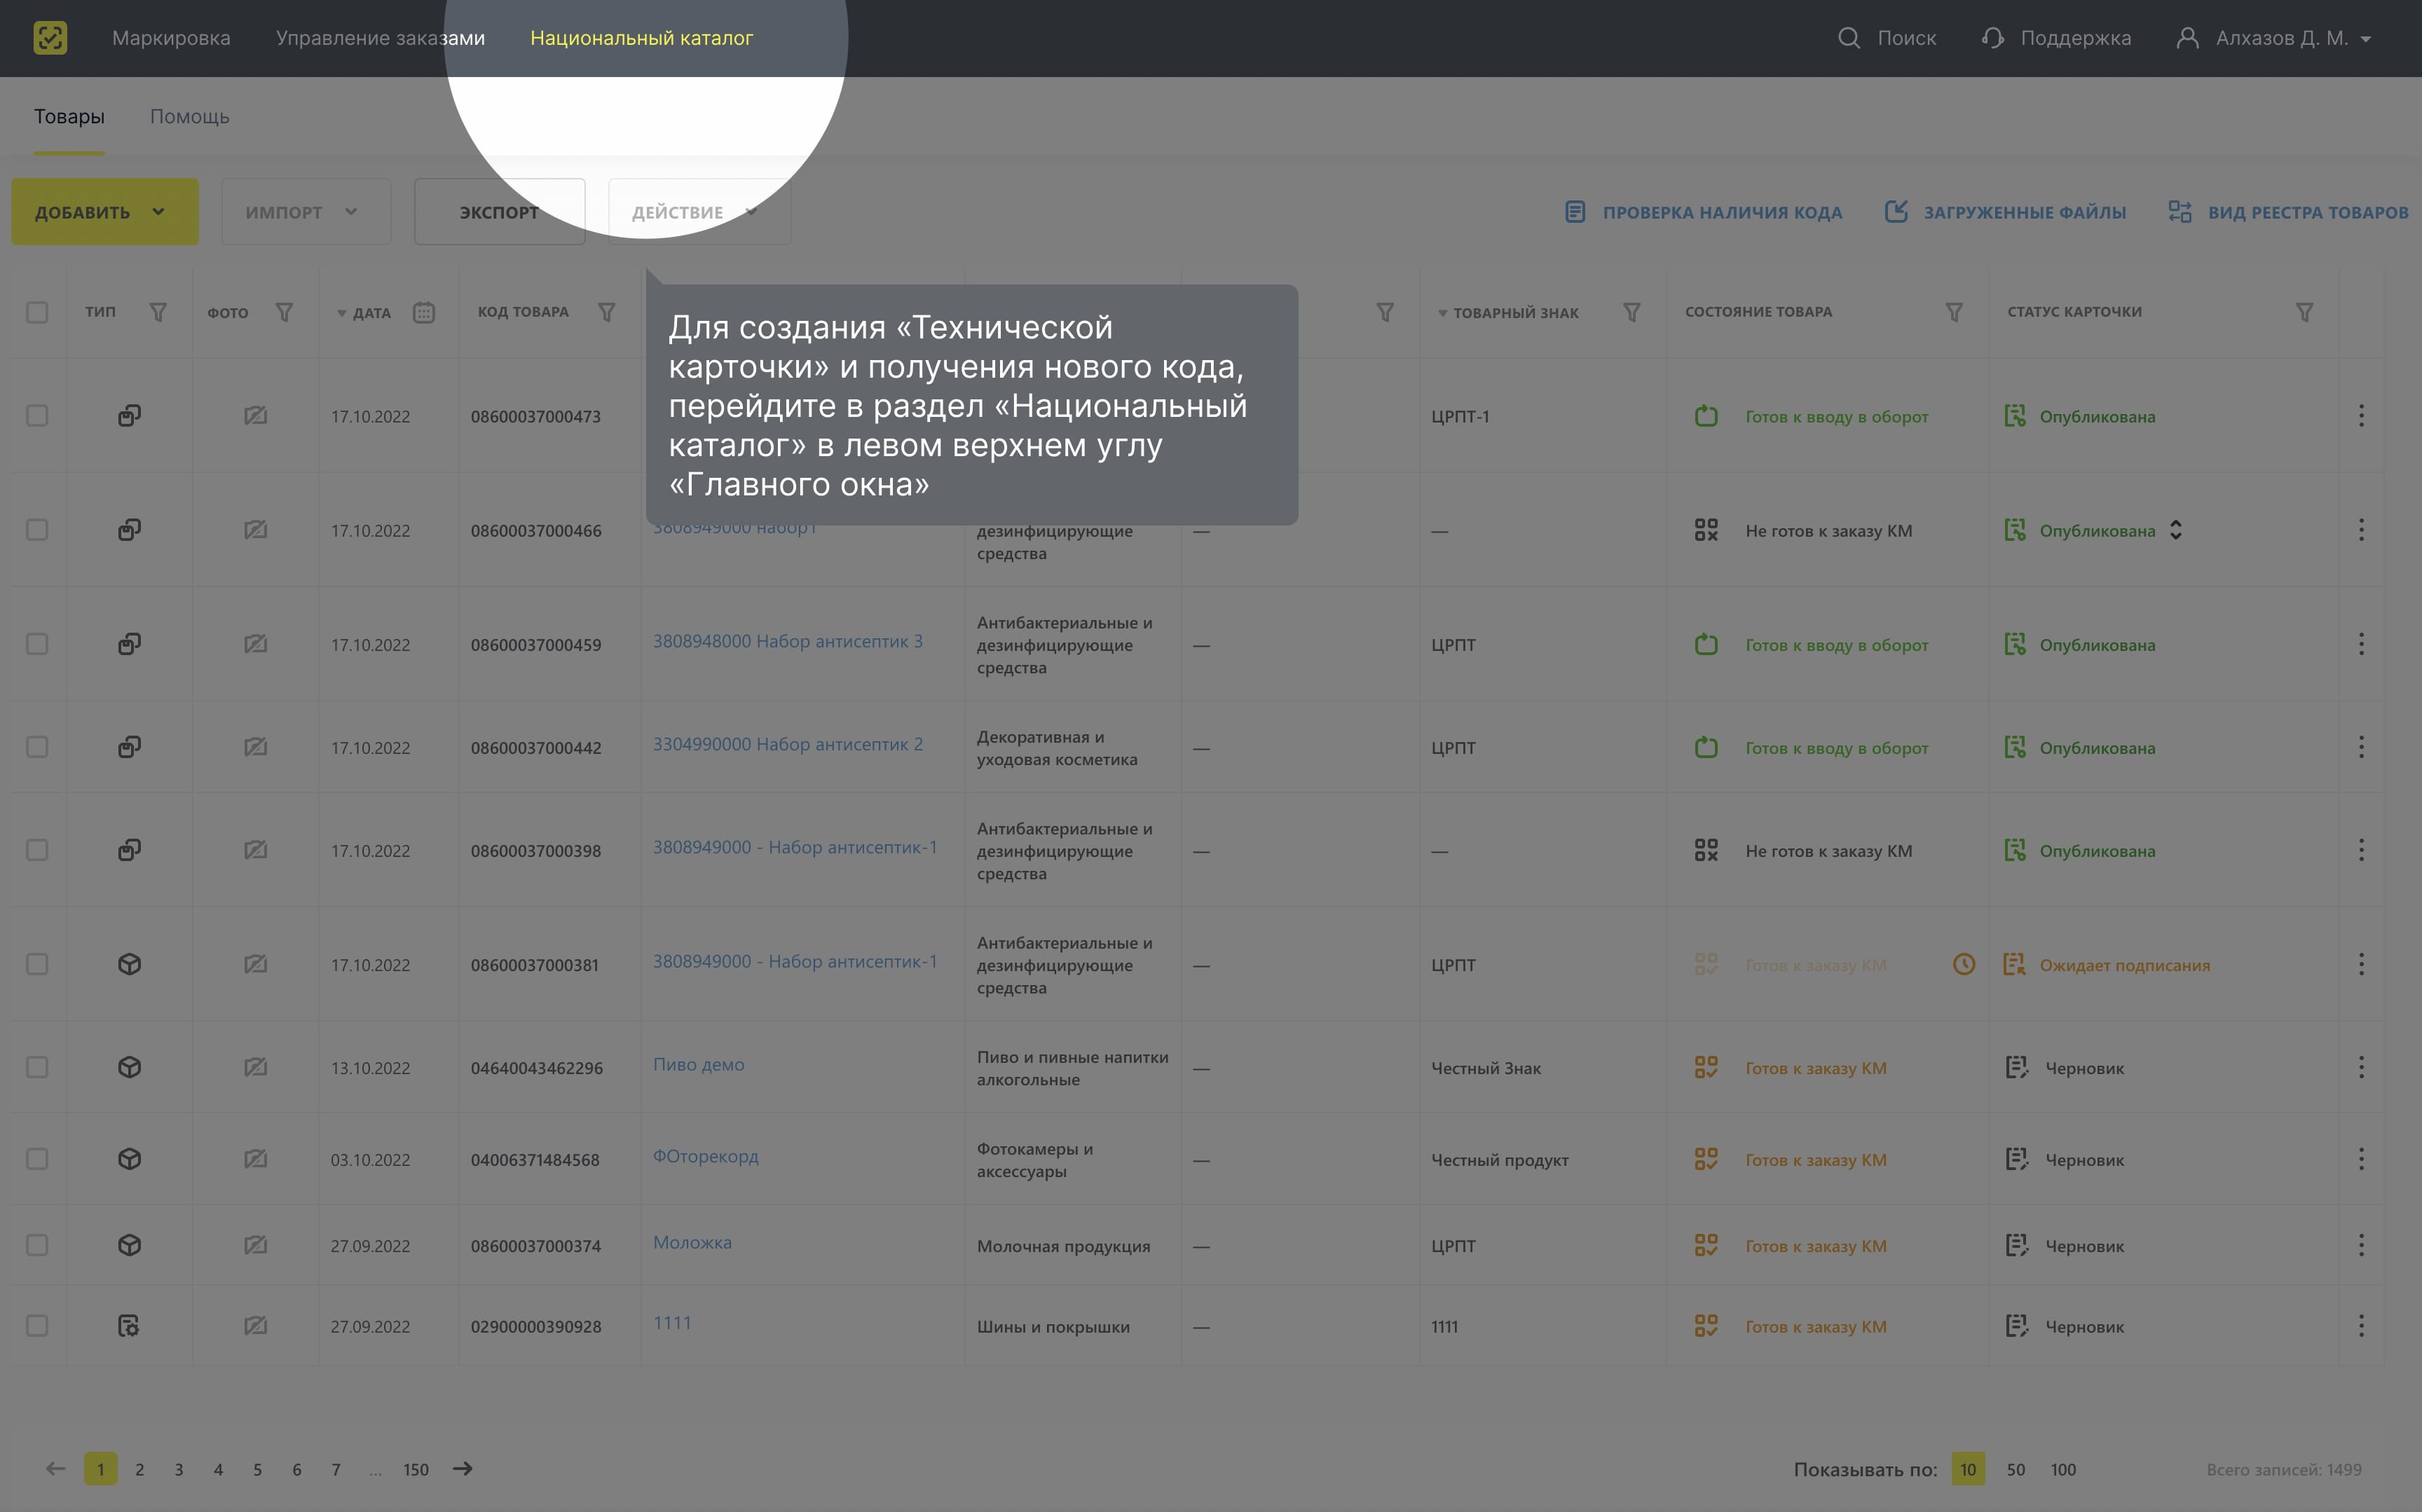The width and height of the screenshot is (2422, 1512).
Task: Open the ФОторекорд product link
Action: [x=706, y=1156]
